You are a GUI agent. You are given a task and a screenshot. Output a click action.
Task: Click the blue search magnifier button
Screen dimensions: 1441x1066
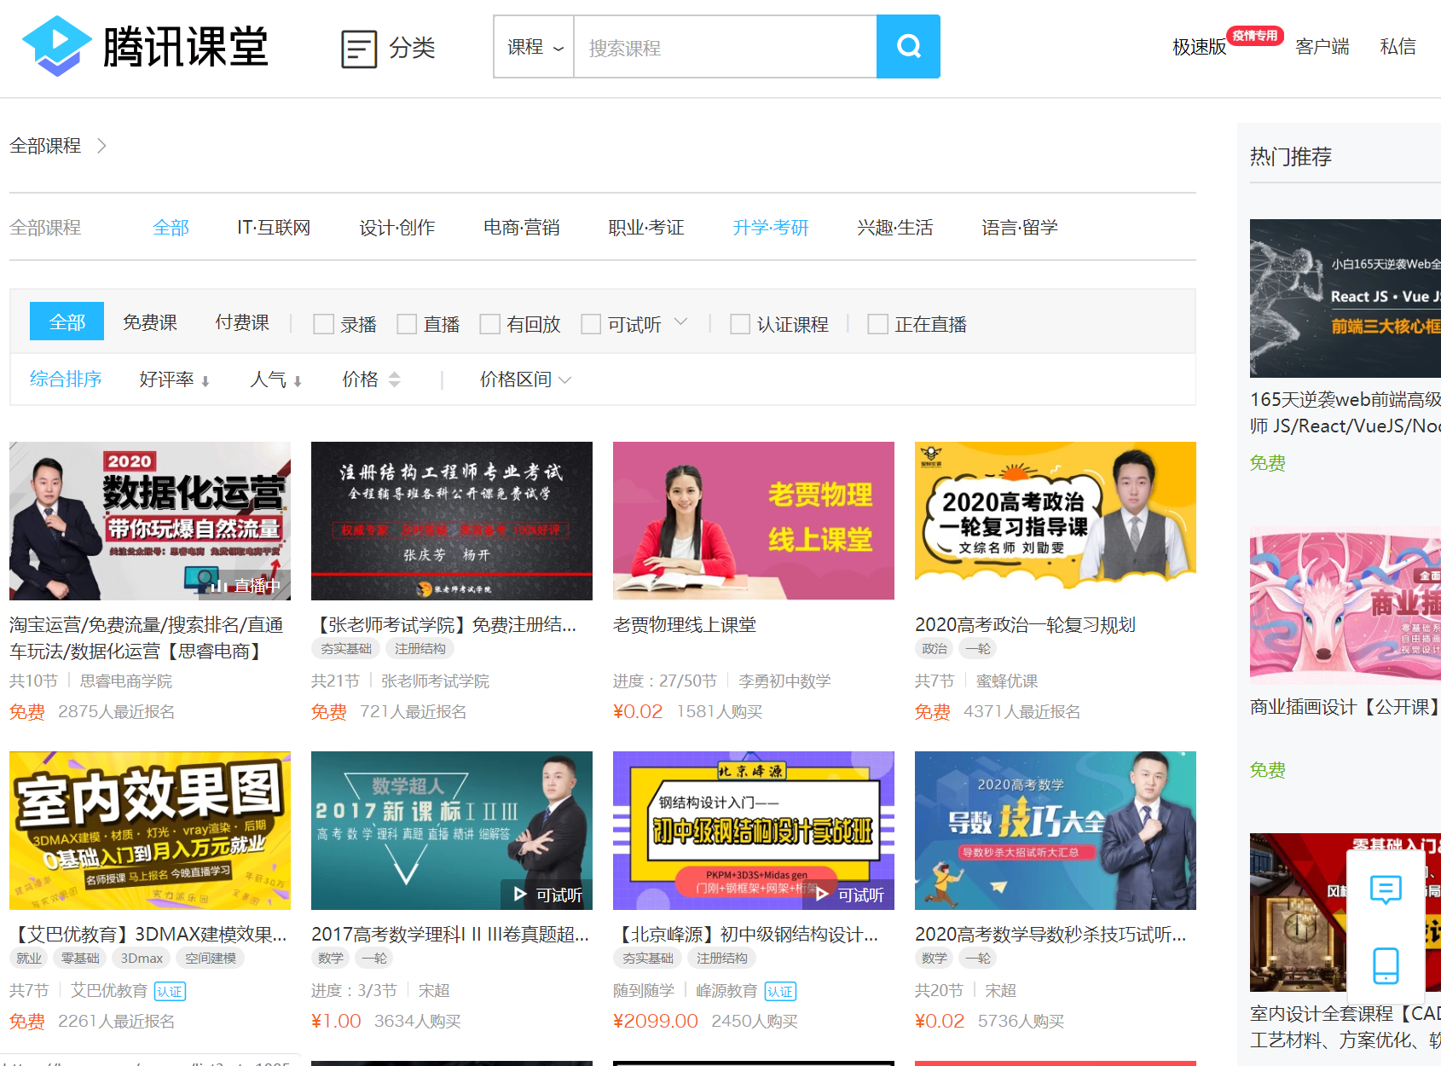pyautogui.click(x=908, y=46)
